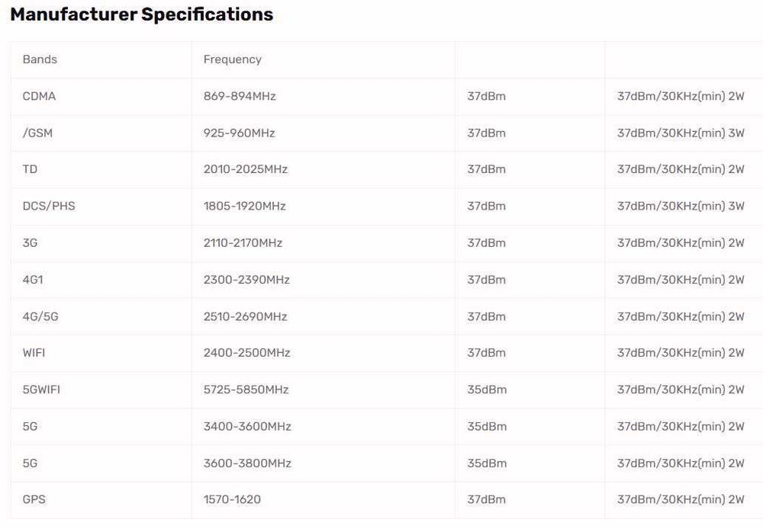Viewport: 763px width, 529px height.
Task: Click the 1570-1620 frequency cell
Action: point(232,499)
